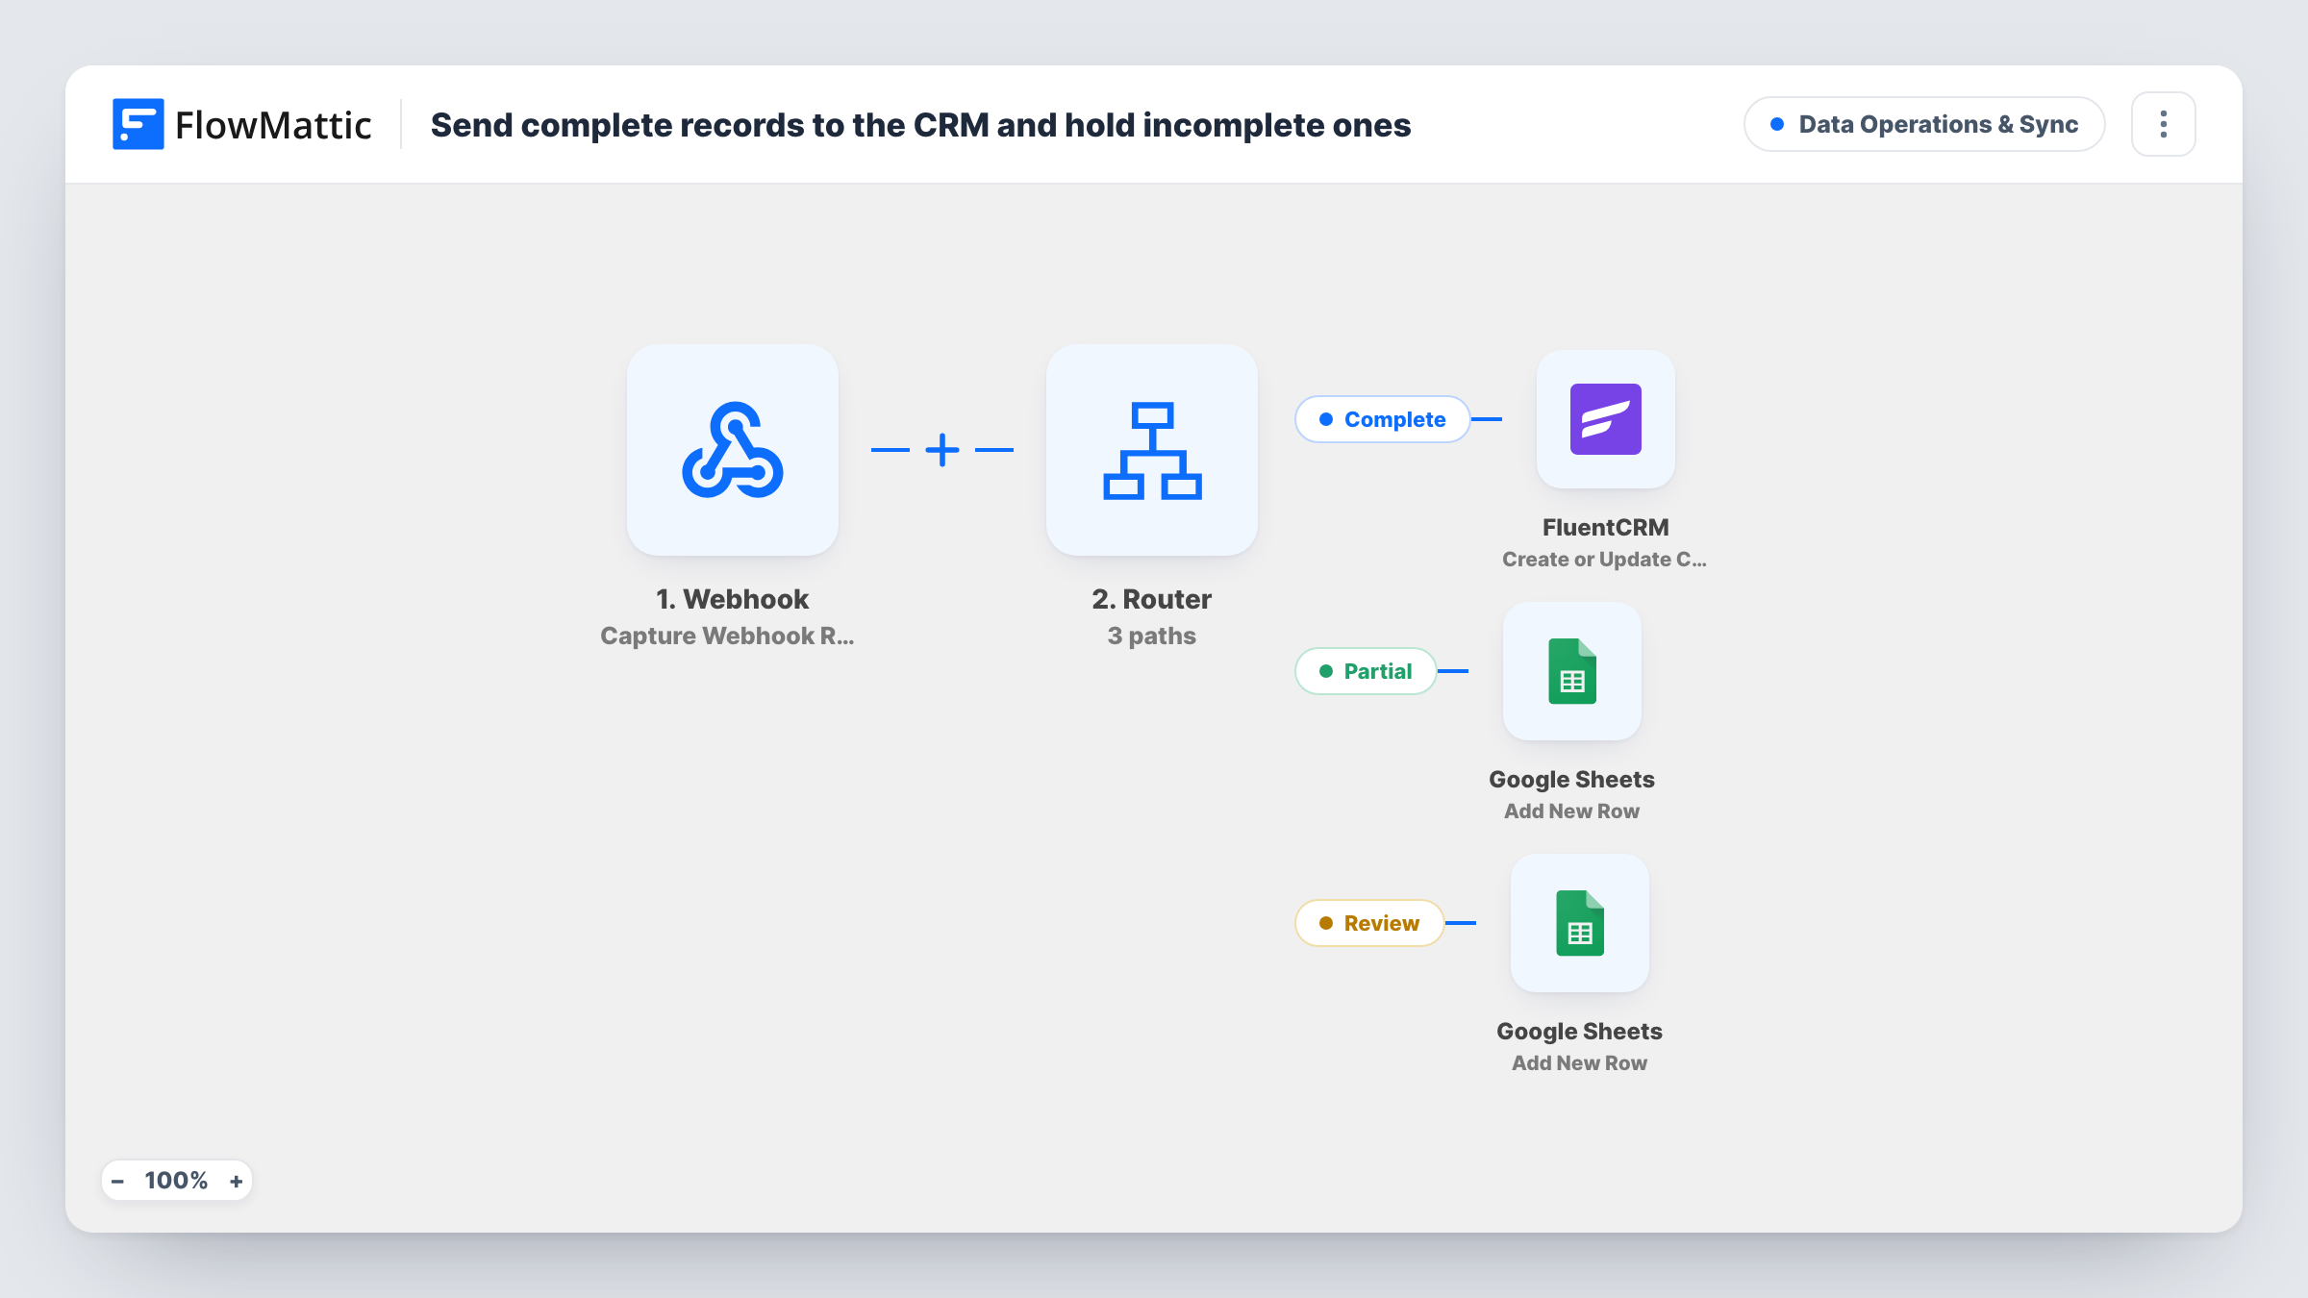Click 'Create or Update C...' subtitle
This screenshot has height=1298, width=2308.
[x=1604, y=559]
